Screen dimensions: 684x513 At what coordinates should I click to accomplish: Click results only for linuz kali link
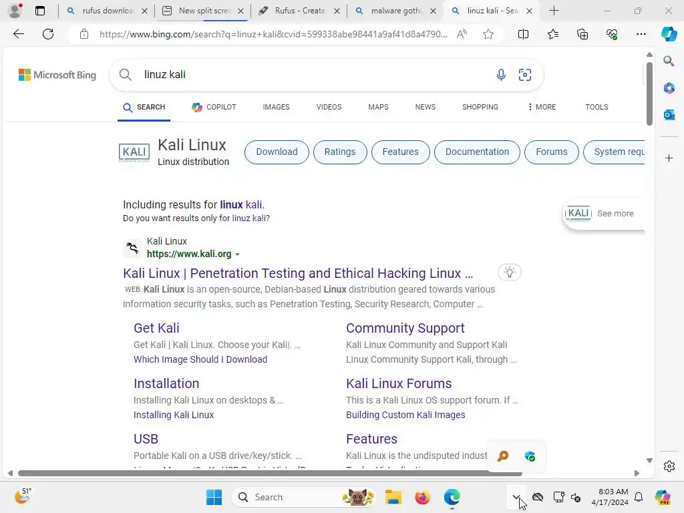pos(249,218)
